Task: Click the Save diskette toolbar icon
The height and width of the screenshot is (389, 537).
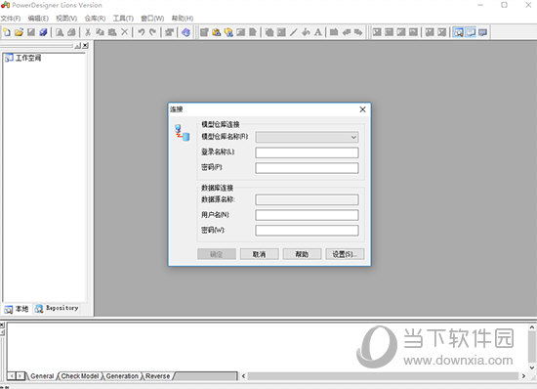Action: (x=31, y=32)
